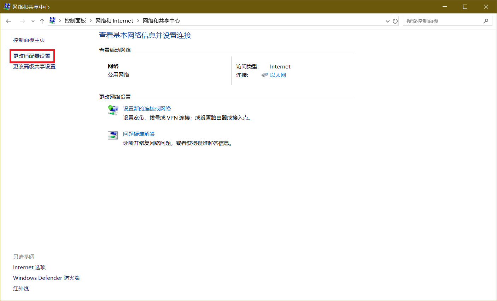Image resolution: width=497 pixels, height=301 pixels.
Task: Click the troubleshooting (问题疑难解答) icon
Action: (113, 135)
